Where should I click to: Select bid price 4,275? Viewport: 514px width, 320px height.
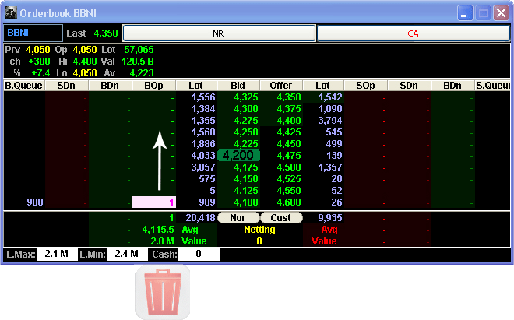tap(246, 121)
